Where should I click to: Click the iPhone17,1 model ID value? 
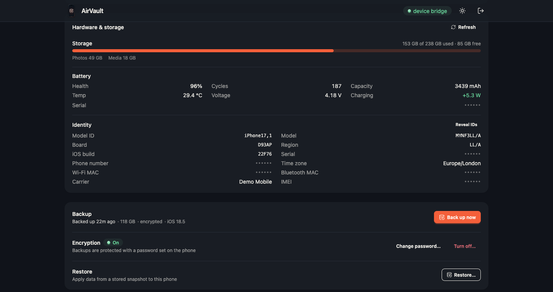pos(258,136)
